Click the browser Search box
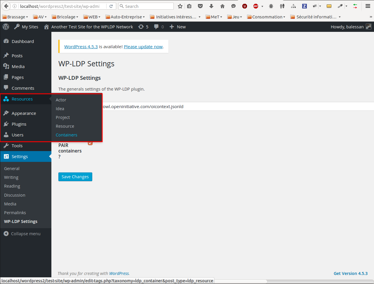 [x=146, y=6]
